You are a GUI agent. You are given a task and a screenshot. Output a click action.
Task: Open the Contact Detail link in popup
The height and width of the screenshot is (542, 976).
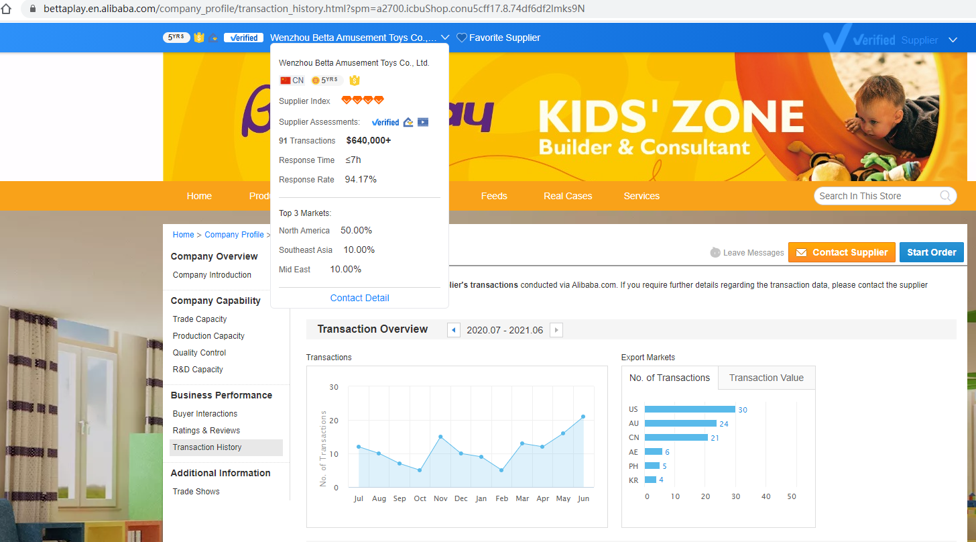(359, 298)
